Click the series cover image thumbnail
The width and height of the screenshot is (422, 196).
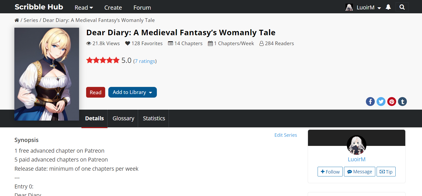(47, 74)
